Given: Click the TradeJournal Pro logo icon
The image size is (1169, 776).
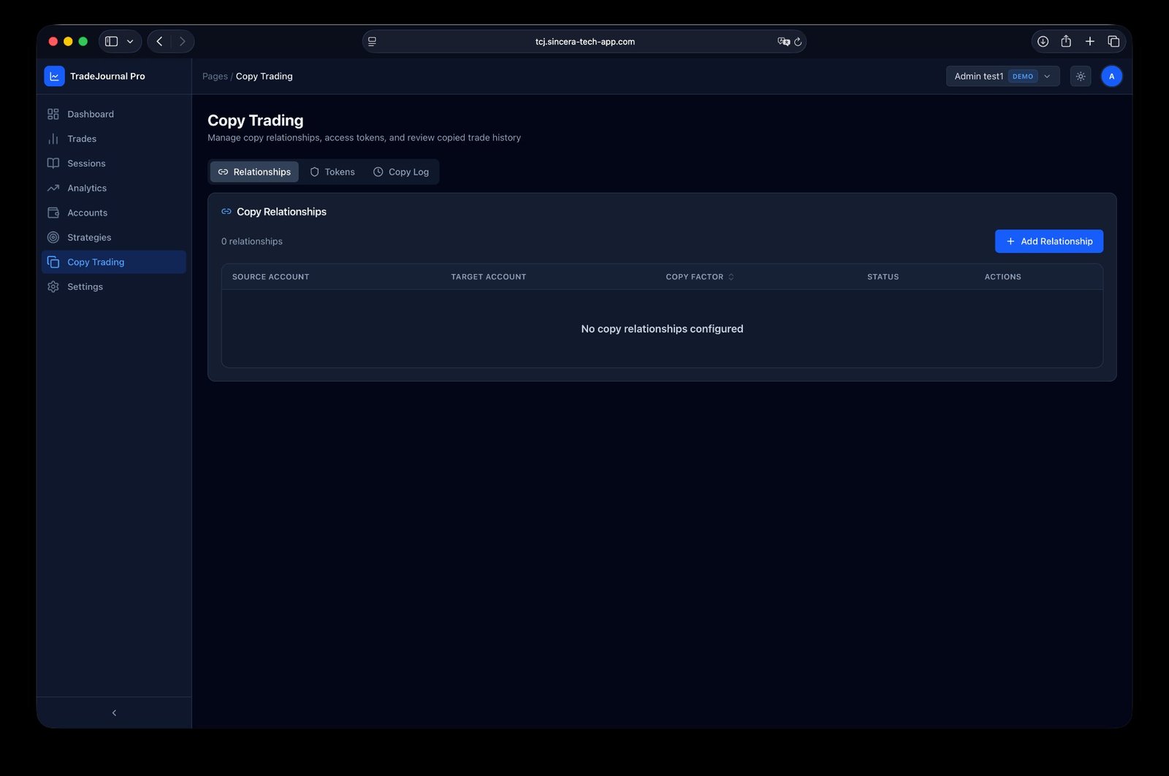Looking at the screenshot, I should 54,75.
